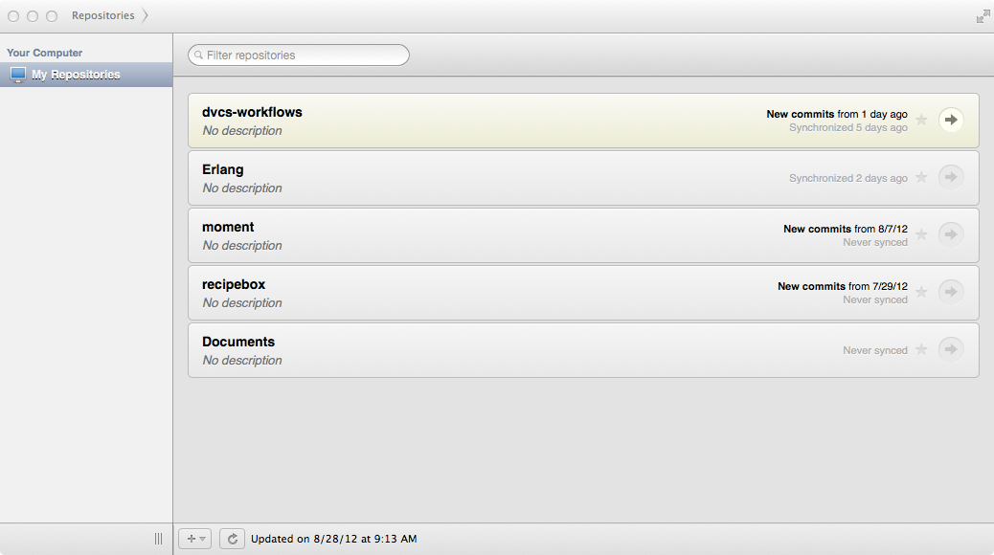Click the Your Computer sidebar header
The image size is (994, 555).
click(x=44, y=53)
